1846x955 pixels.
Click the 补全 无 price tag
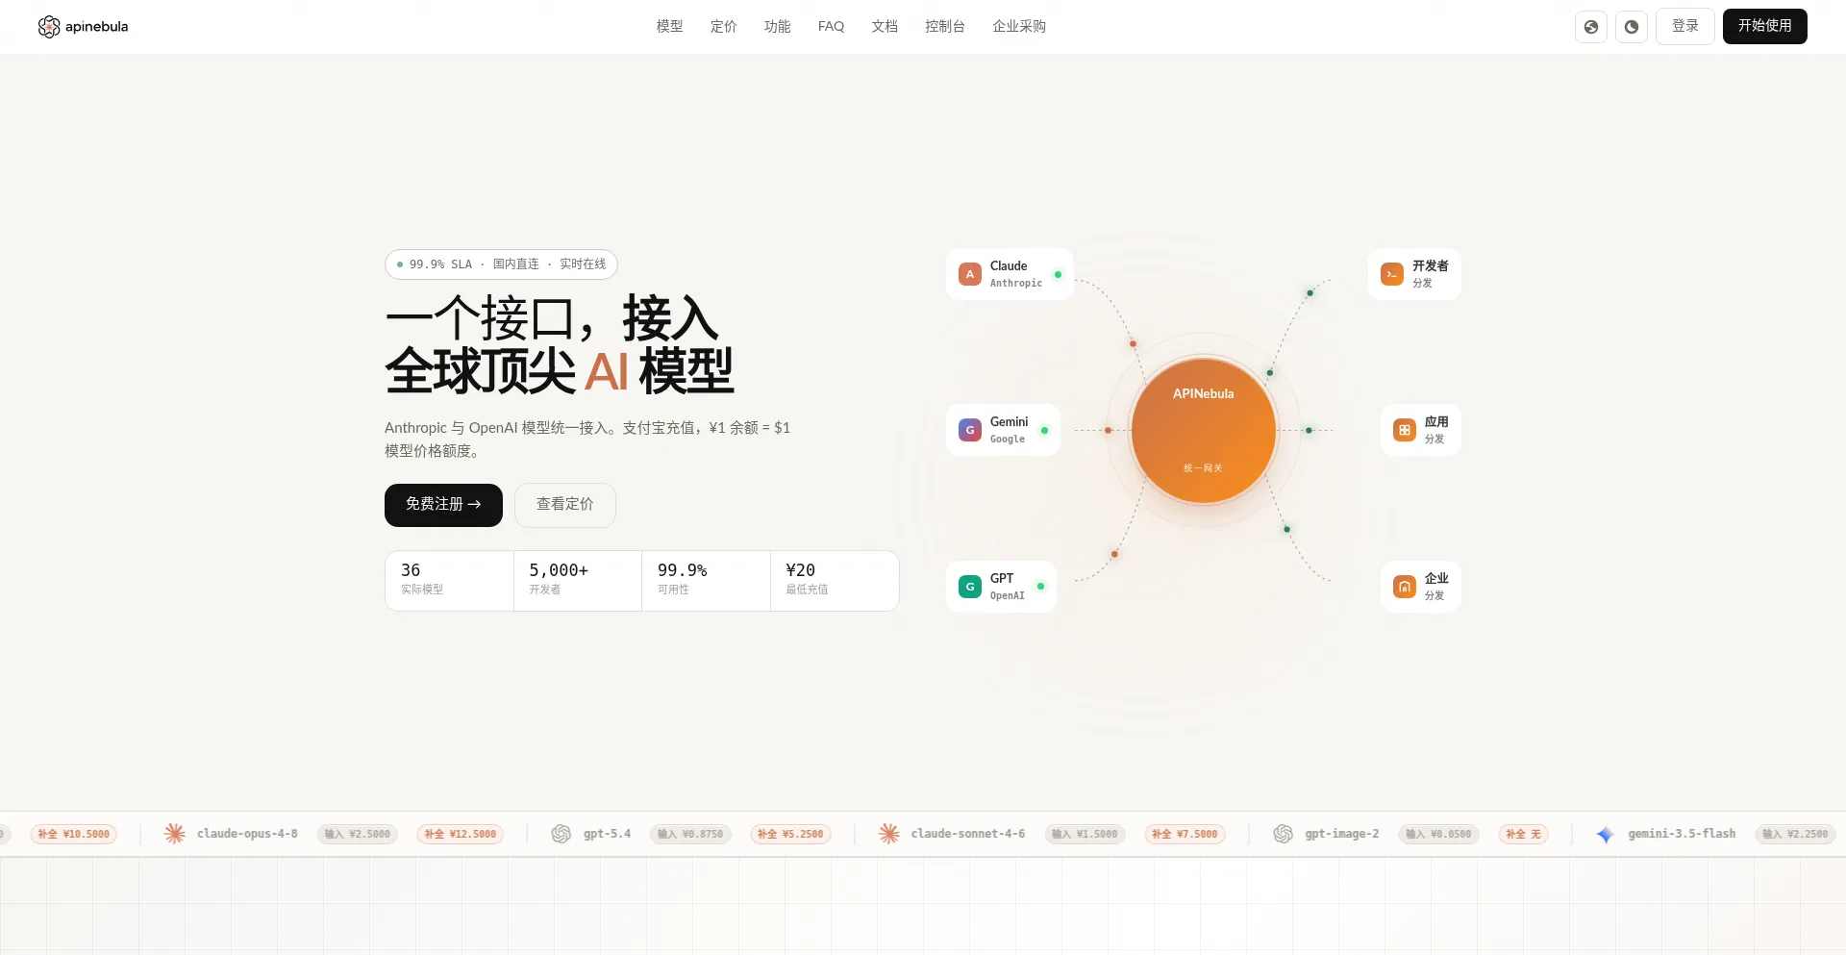point(1523,834)
